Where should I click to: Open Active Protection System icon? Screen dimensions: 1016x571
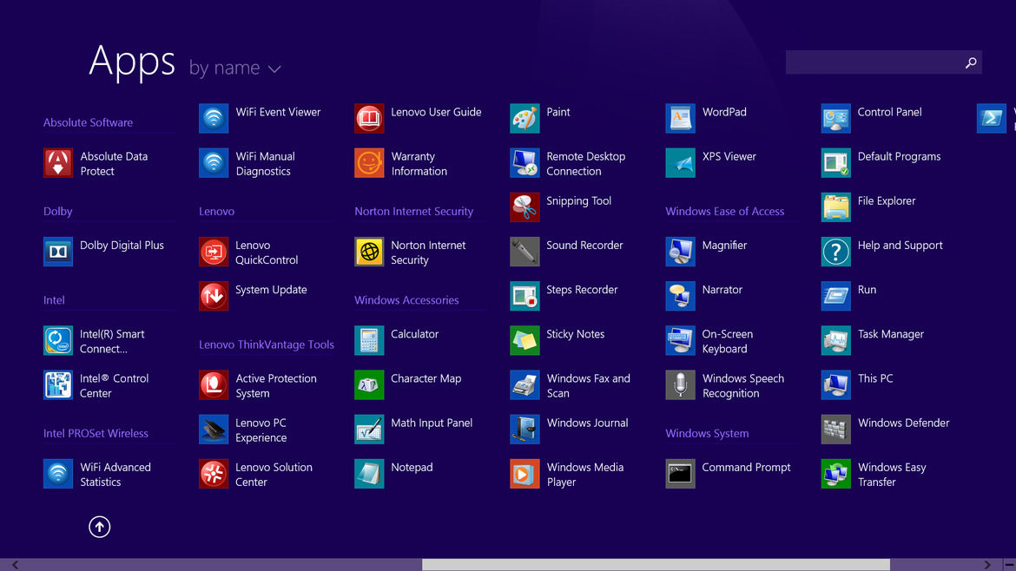click(213, 385)
